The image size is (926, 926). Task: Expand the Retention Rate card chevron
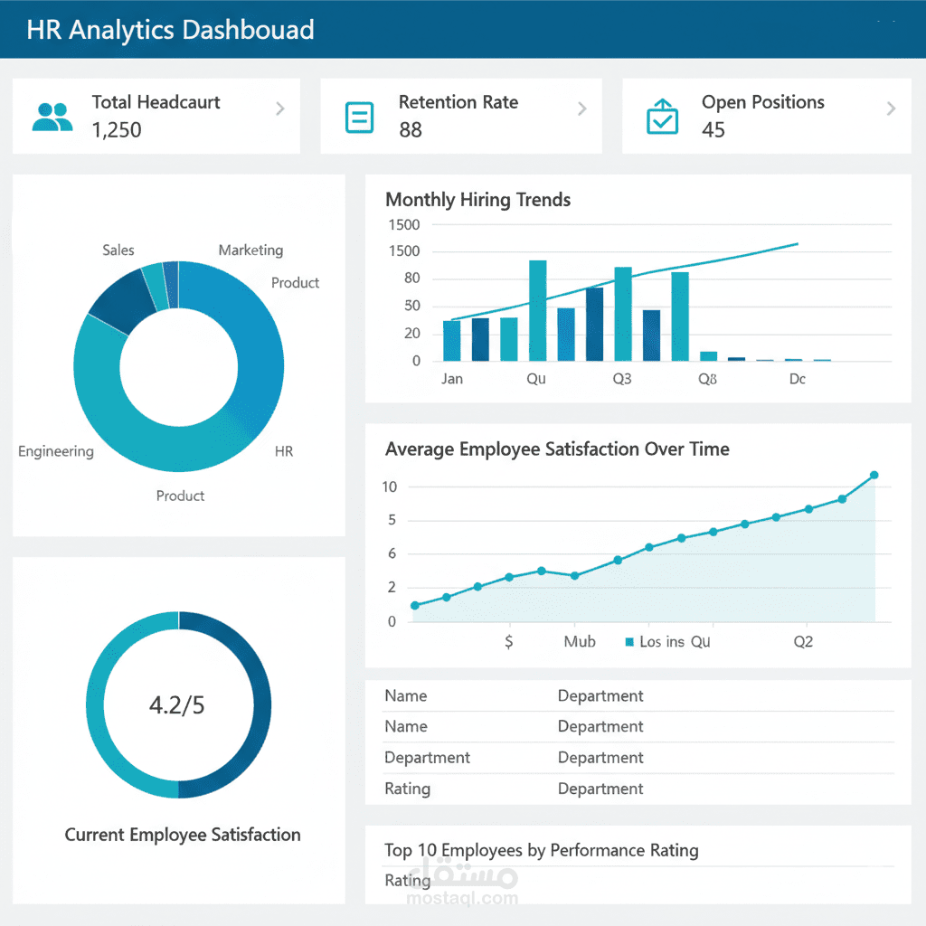click(x=582, y=108)
